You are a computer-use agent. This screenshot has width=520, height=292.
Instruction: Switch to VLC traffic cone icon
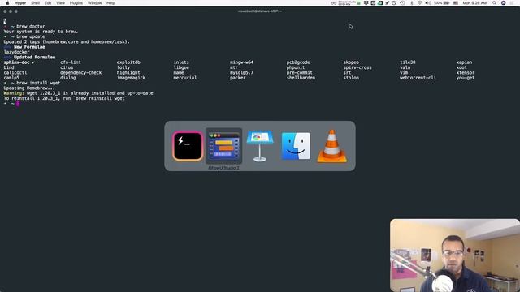pyautogui.click(x=332, y=146)
